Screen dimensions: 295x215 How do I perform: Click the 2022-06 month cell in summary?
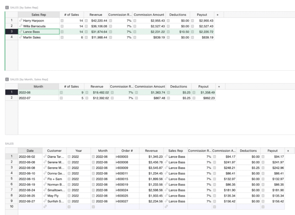[38, 93]
